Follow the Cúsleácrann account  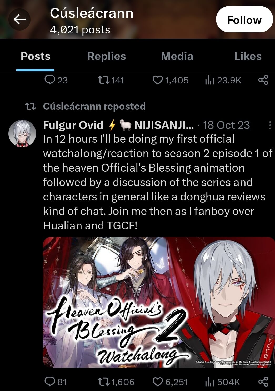[244, 19]
